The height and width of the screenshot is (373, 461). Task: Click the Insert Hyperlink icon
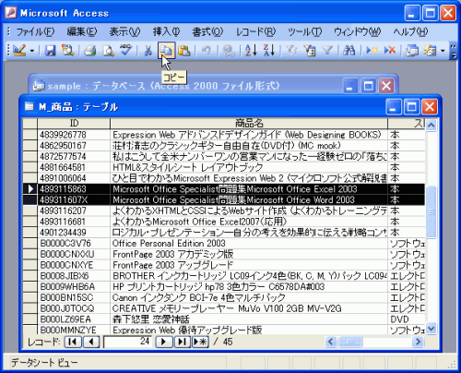[229, 50]
